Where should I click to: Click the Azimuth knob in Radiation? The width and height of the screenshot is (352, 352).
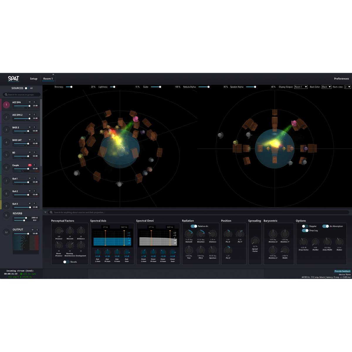(x=189, y=234)
